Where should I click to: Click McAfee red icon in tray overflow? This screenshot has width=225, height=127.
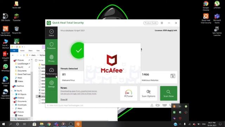(x=180, y=119)
